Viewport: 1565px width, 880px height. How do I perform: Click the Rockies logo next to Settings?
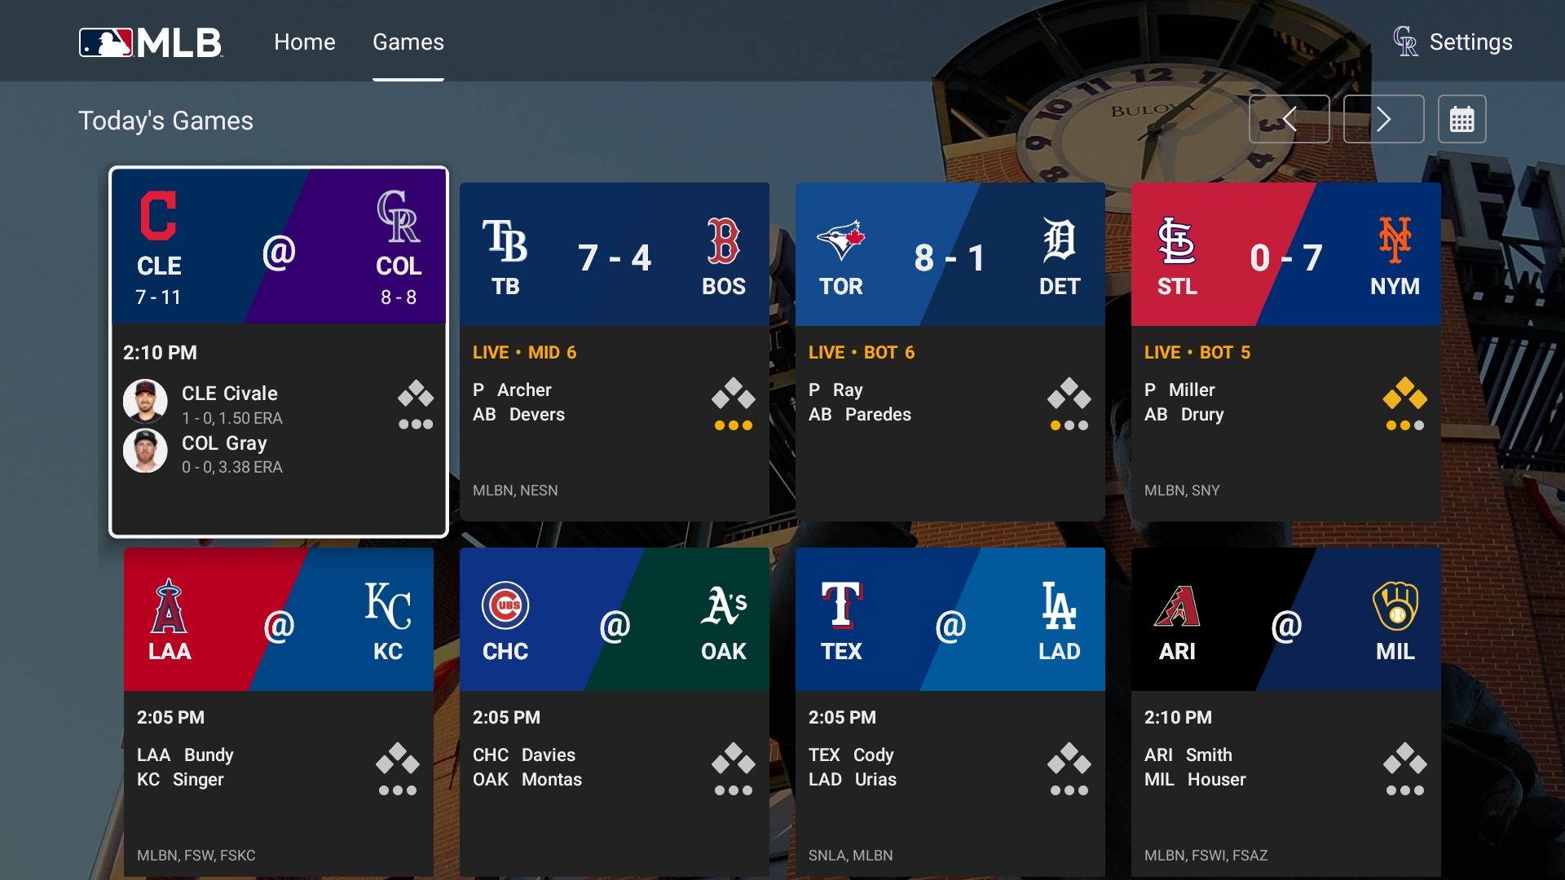(1407, 42)
